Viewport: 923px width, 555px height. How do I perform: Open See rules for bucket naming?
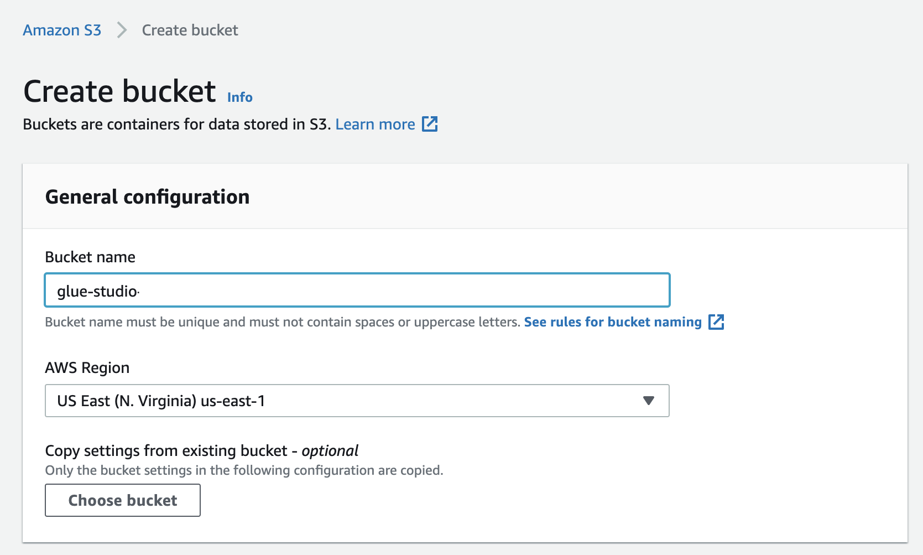[613, 322]
